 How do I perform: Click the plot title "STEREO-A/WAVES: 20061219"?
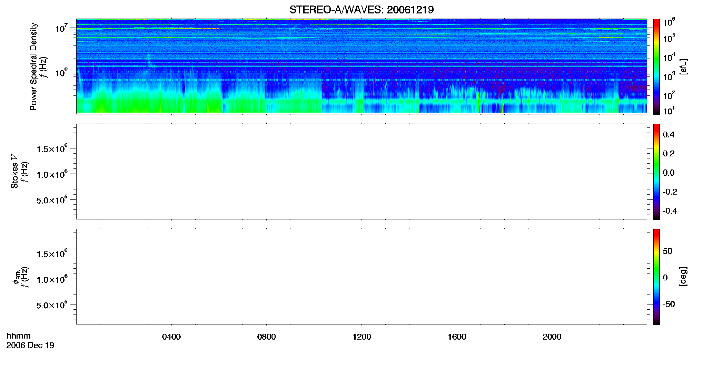coord(361,10)
